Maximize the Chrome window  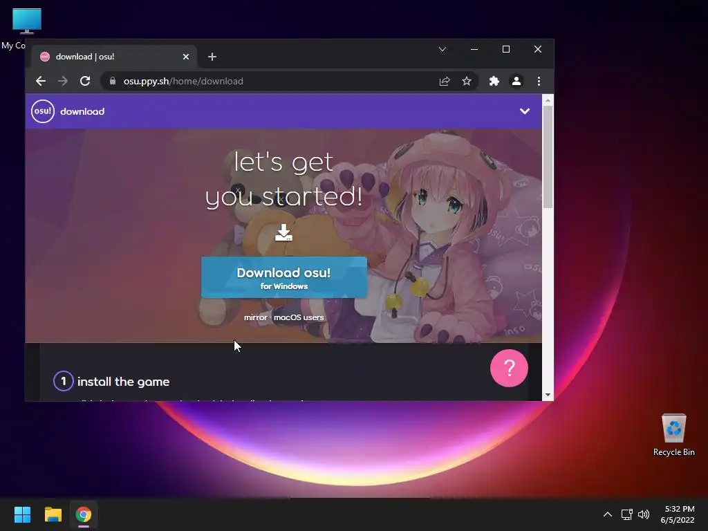tap(506, 49)
